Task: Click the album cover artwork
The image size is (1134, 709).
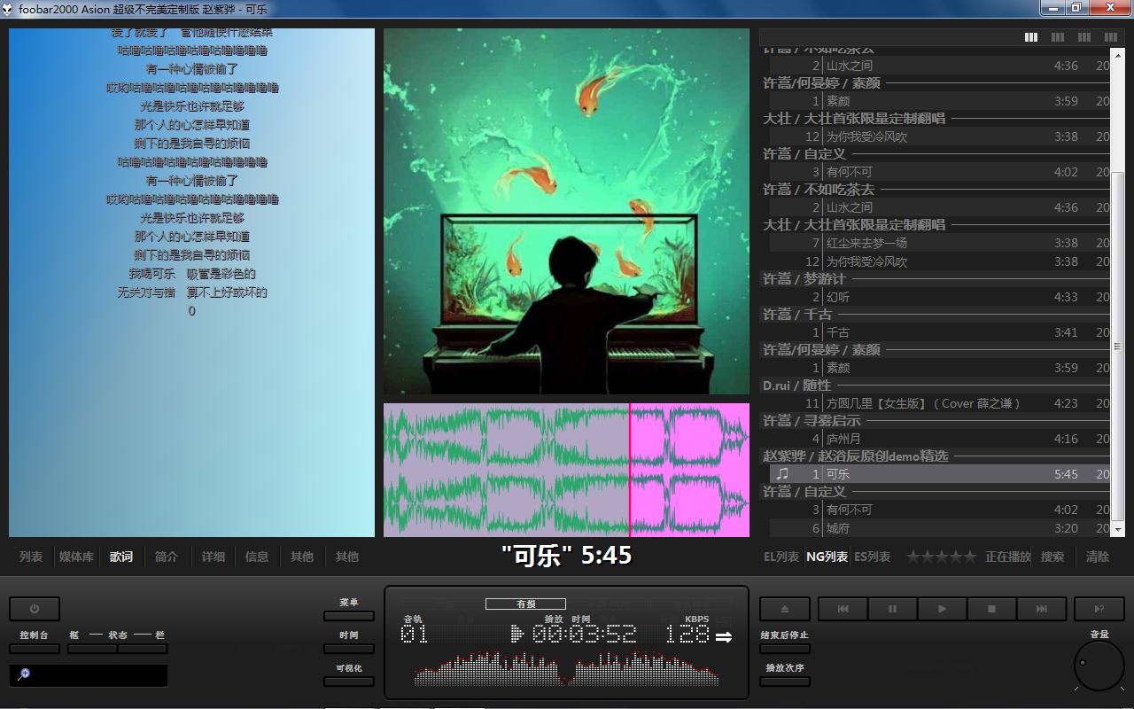Action: pos(566,211)
